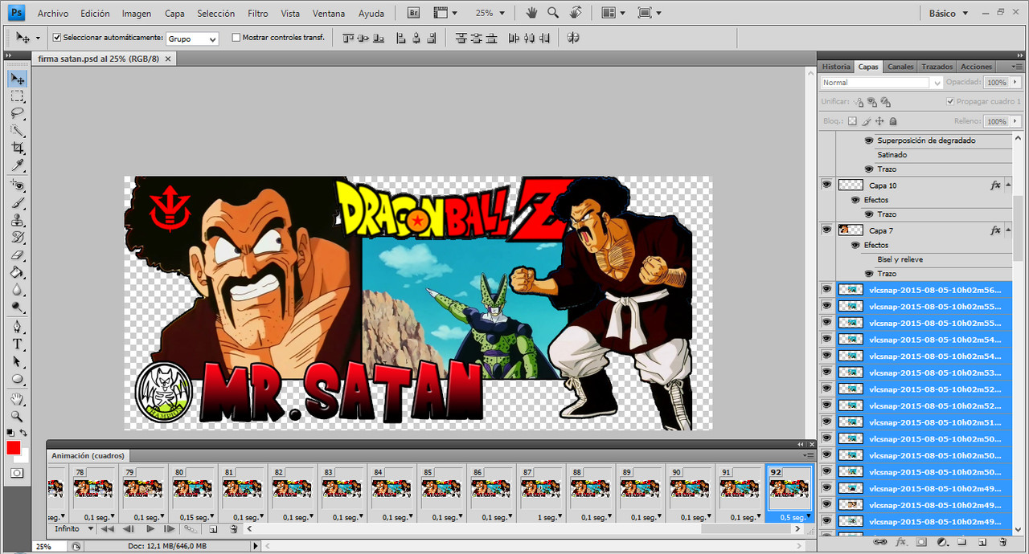Toggle Quick Mask mode icon
The width and height of the screenshot is (1029, 554).
(x=17, y=473)
